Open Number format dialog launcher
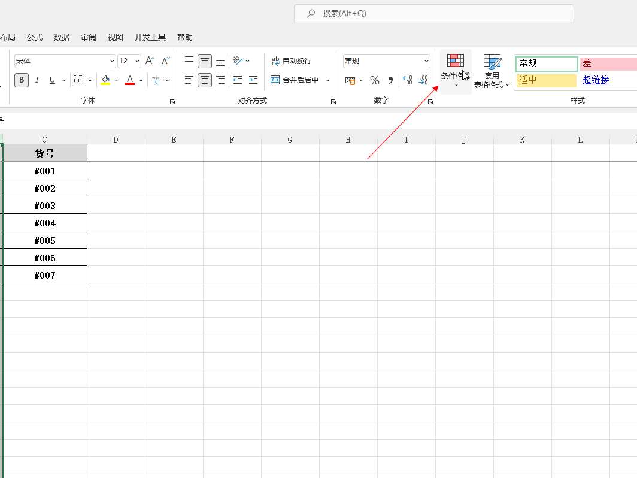This screenshot has width=637, height=478. tap(430, 102)
